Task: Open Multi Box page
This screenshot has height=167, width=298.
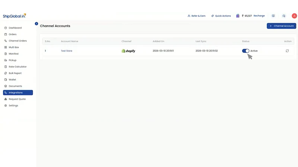Action: click(x=18, y=47)
